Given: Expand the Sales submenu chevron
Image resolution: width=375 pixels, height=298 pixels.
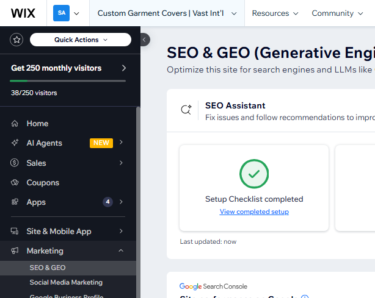Looking at the screenshot, I should coord(121,163).
